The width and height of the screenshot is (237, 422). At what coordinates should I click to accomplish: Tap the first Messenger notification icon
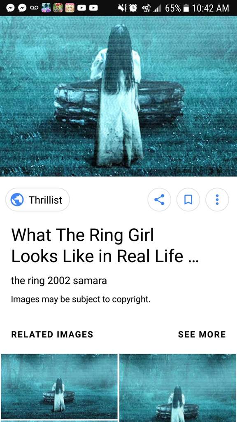coord(10,8)
